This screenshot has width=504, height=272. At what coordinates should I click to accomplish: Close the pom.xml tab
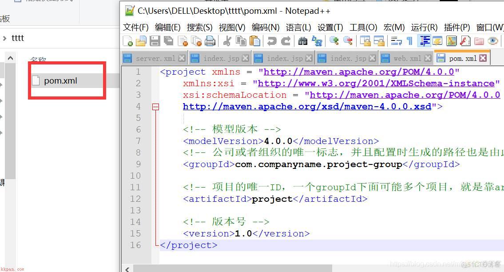point(483,58)
